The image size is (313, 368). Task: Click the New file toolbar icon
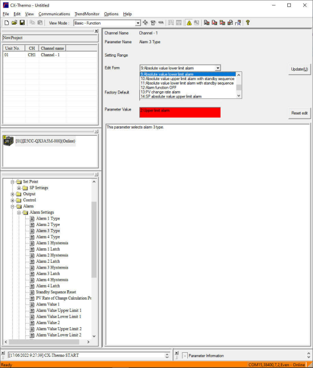coord(6,23)
